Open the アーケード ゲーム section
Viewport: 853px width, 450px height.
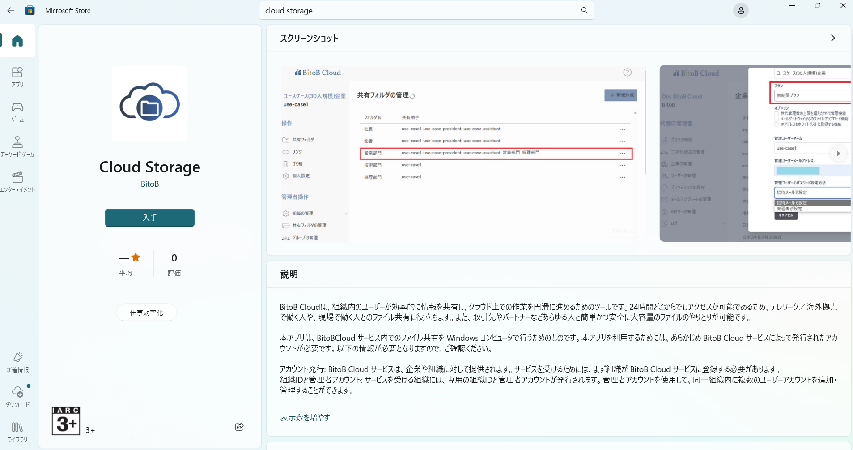pyautogui.click(x=17, y=147)
